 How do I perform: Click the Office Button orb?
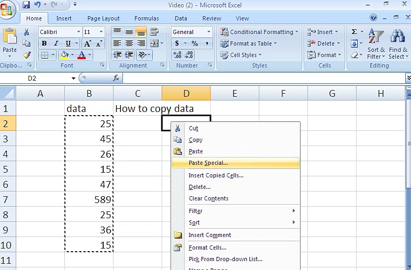7,9
